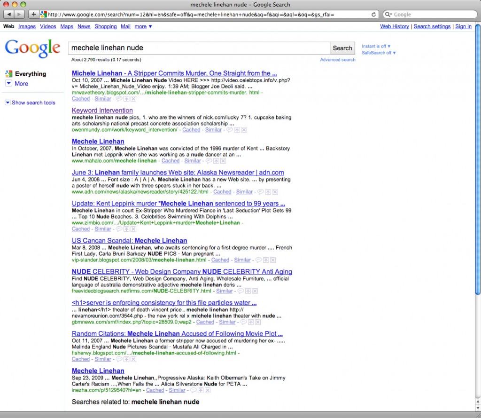The image size is (481, 418).
Task: Open the 'US Cancan Scandal' result title
Action: pyautogui.click(x=130, y=240)
